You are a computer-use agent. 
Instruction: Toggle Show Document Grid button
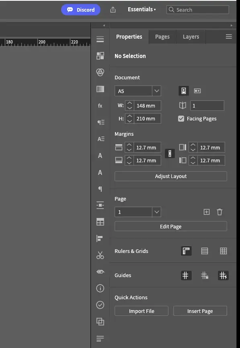click(x=224, y=251)
